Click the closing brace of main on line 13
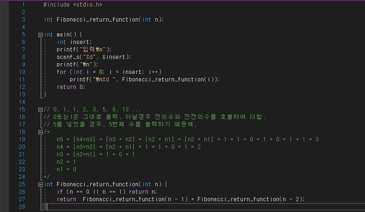Screen dimensions: 365x212 tap(45, 95)
